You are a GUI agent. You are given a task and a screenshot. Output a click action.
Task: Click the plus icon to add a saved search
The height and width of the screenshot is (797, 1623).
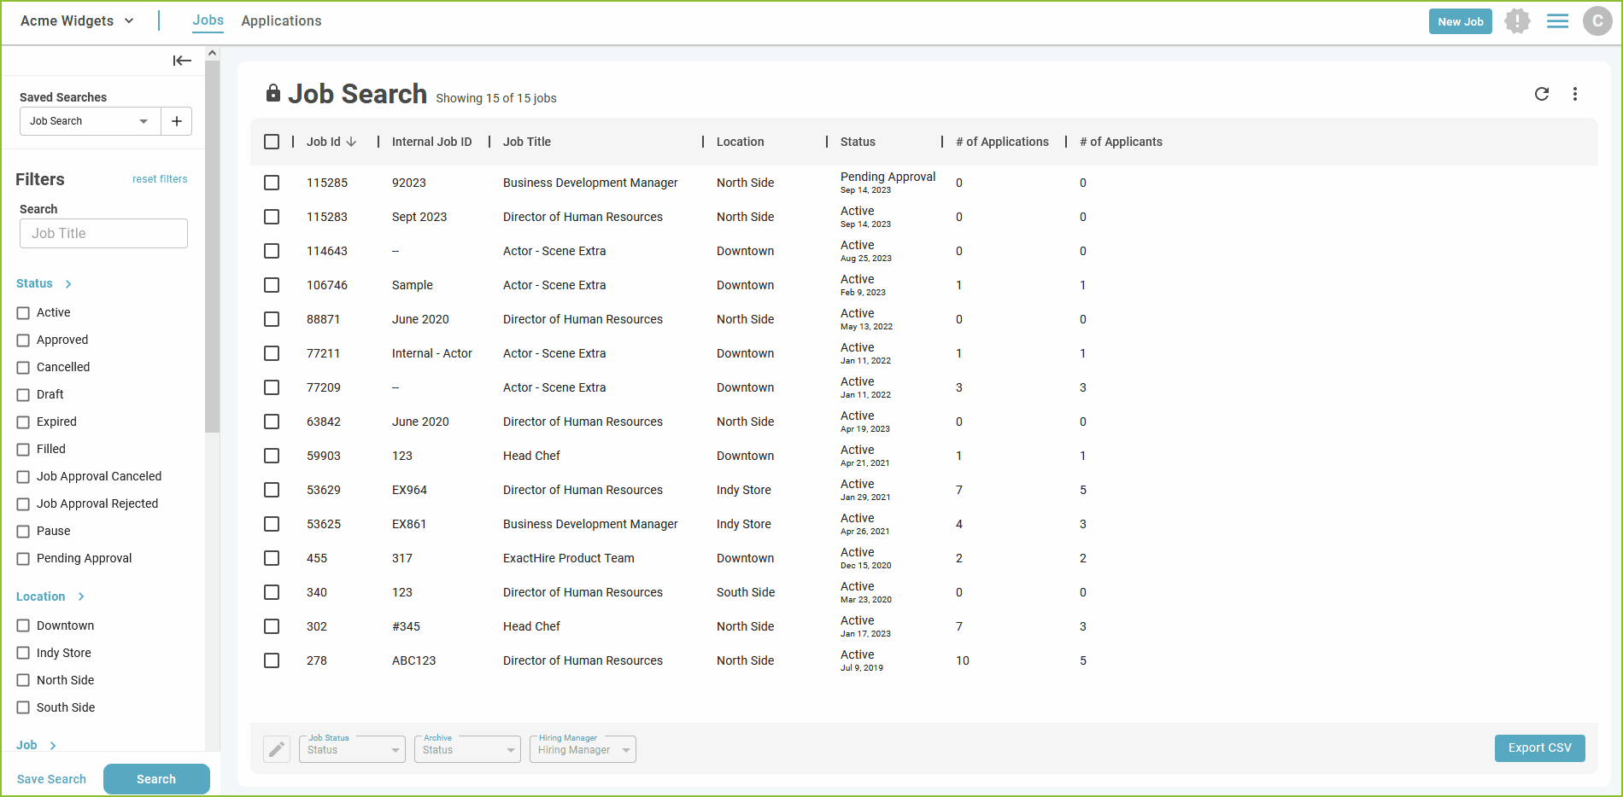point(177,121)
